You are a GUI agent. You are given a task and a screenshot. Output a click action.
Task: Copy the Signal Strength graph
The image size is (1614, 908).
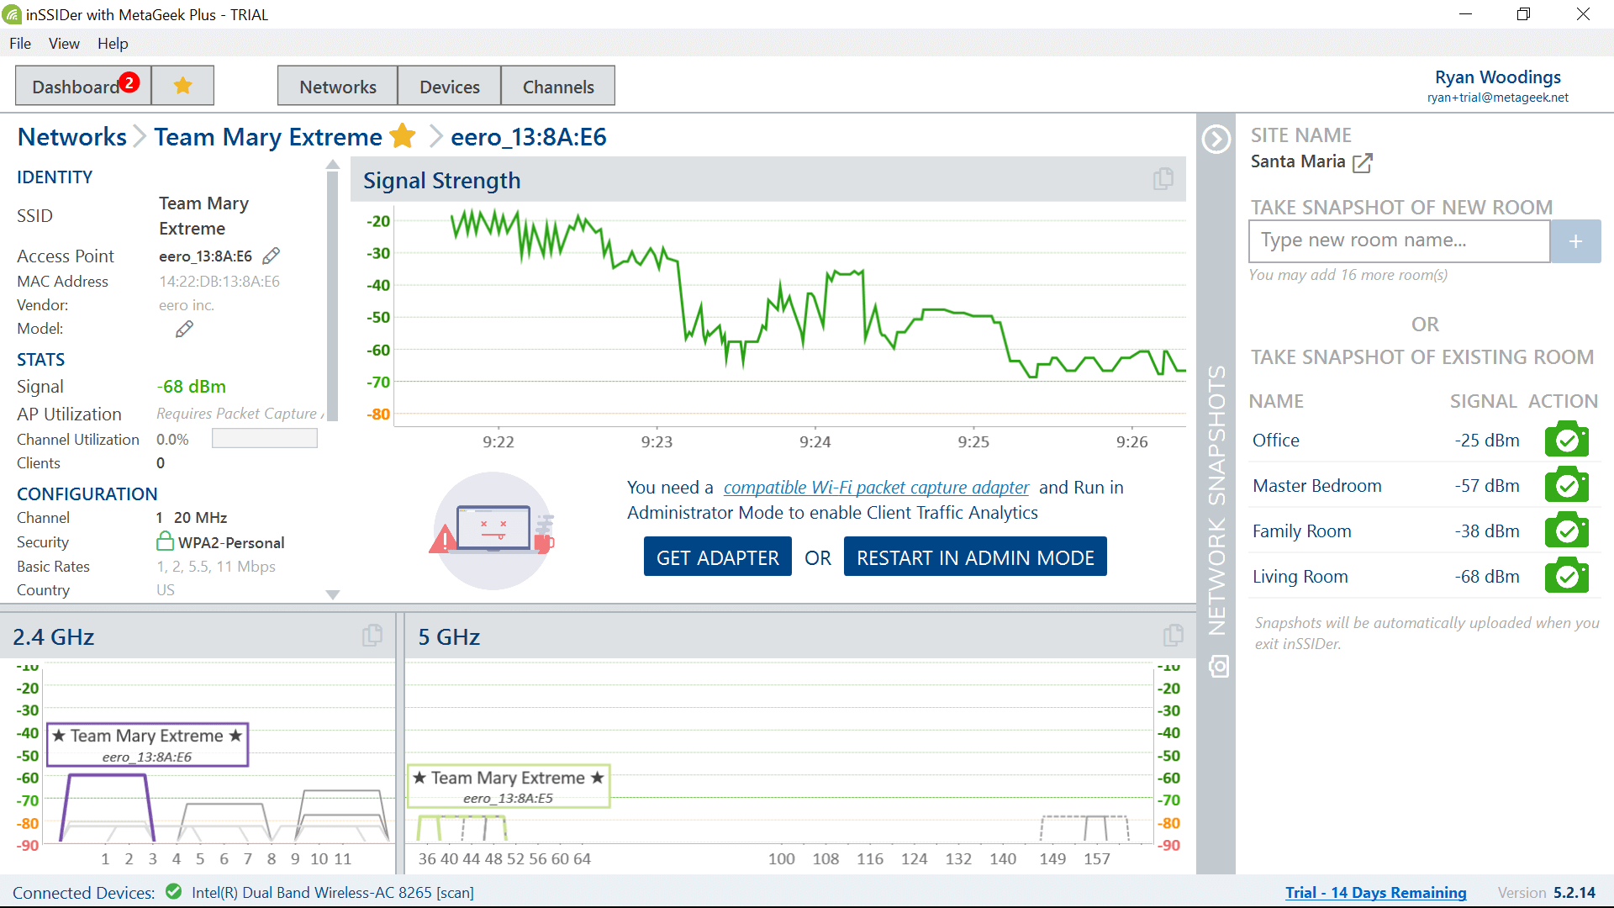click(1163, 179)
